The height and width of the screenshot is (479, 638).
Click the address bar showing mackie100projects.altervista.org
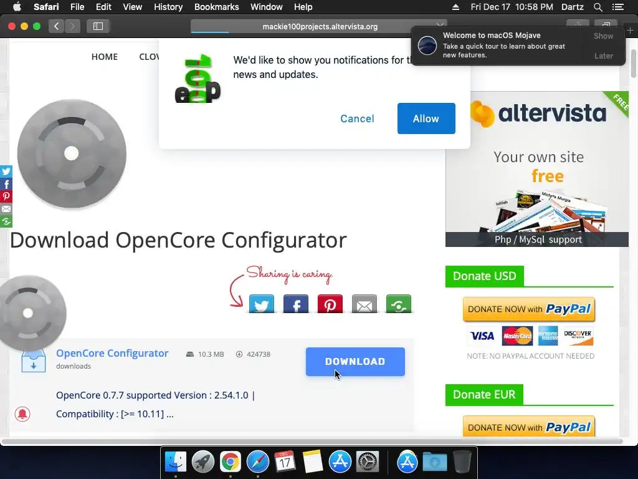click(320, 26)
